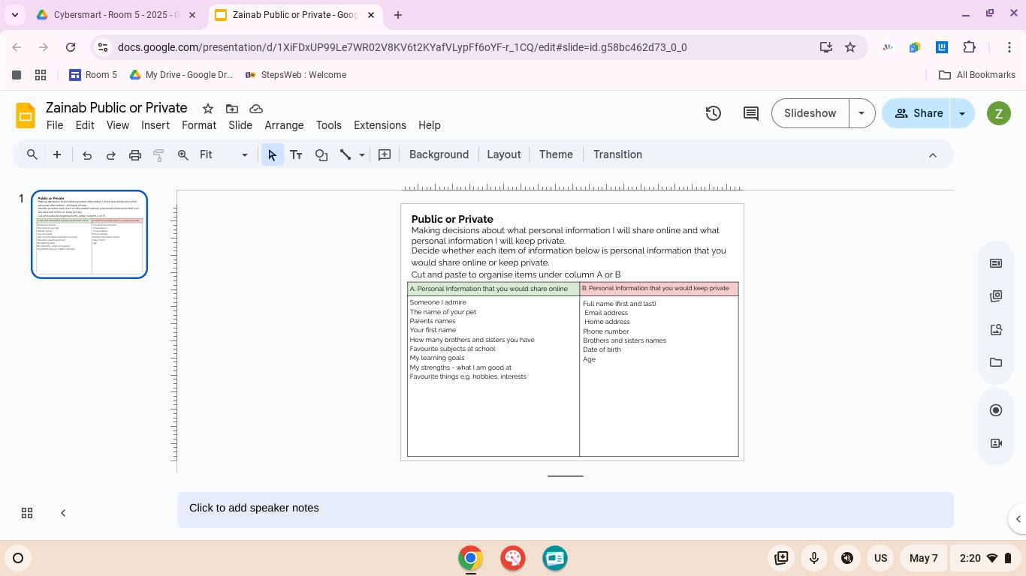Image resolution: width=1026 pixels, height=576 pixels.
Task: Select the Text box tool
Action: pyautogui.click(x=296, y=155)
